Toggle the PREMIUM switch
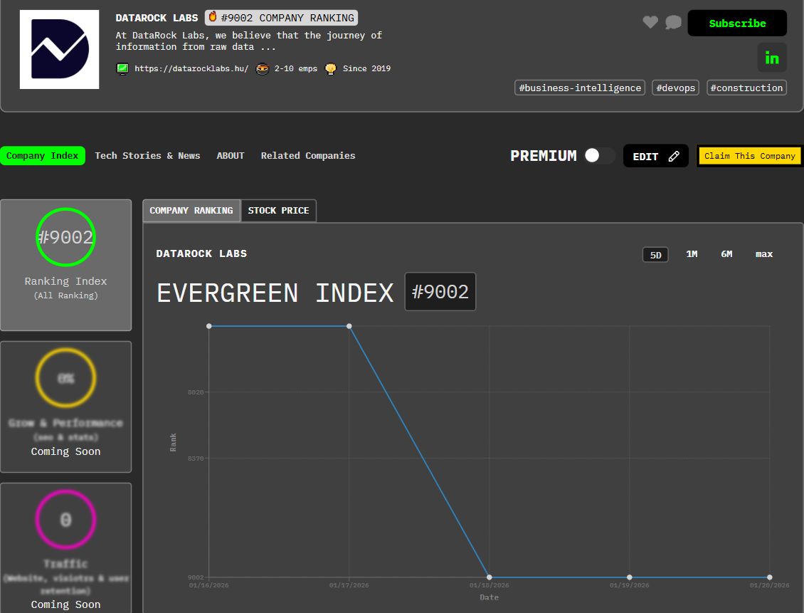Screen dimensions: 804x613 click(x=599, y=156)
